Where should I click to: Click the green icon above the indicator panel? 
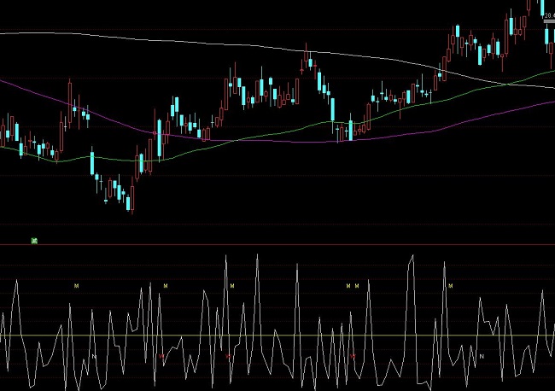tap(34, 241)
